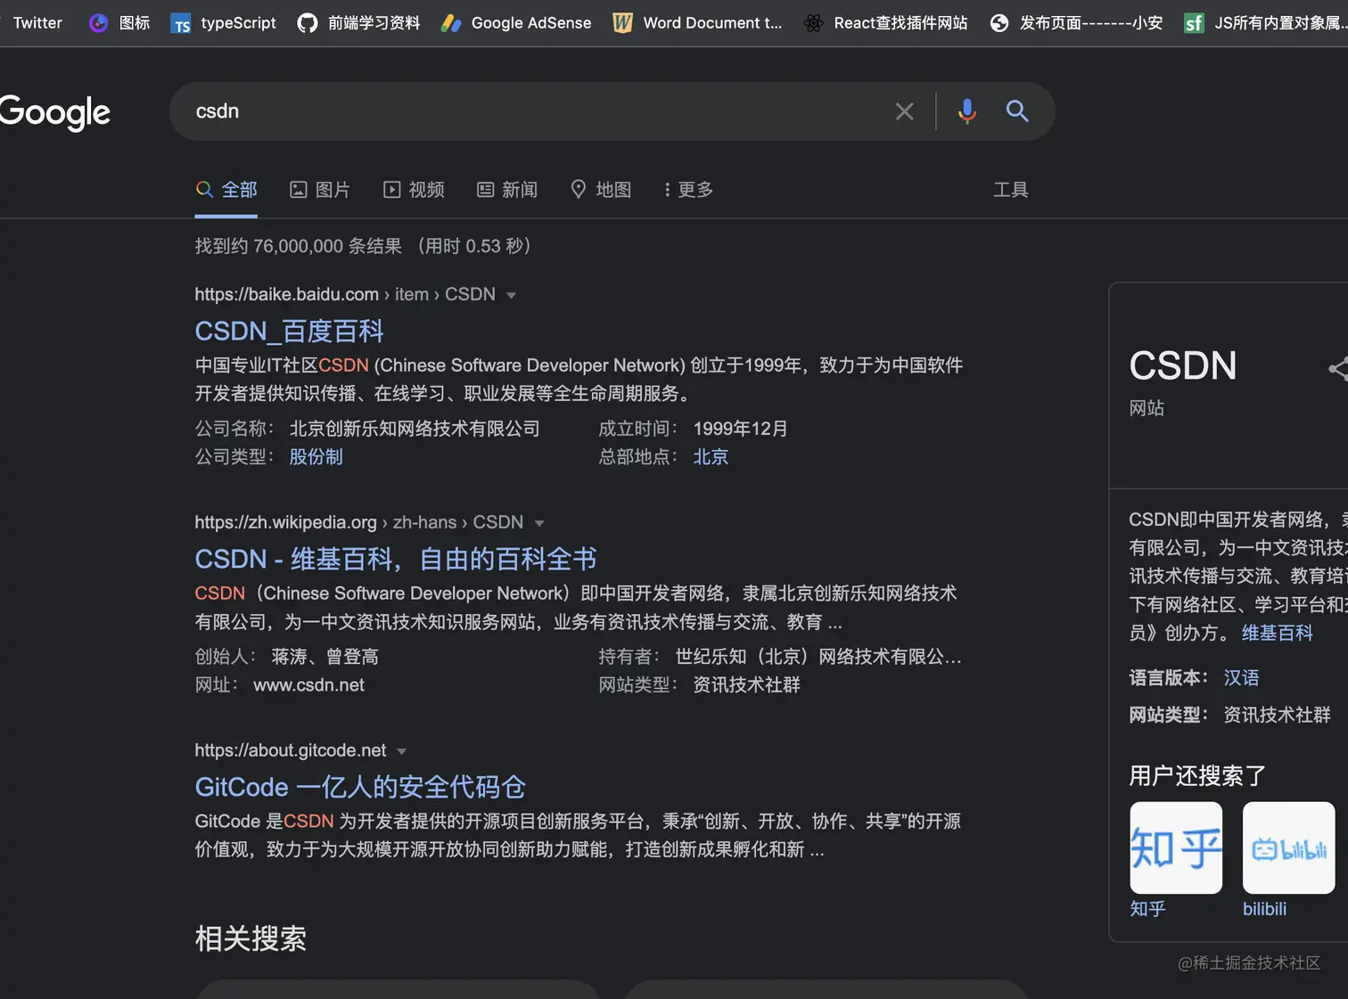Follow the 北京 headquarters link
The width and height of the screenshot is (1348, 999).
(711, 456)
